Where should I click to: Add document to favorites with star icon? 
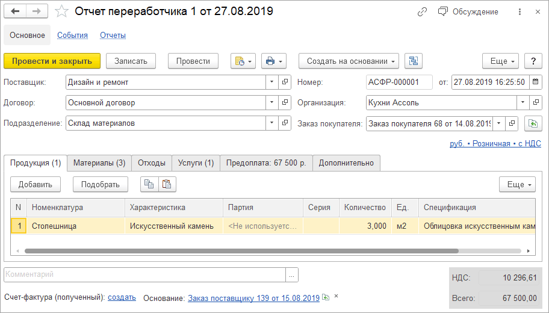pos(61,11)
